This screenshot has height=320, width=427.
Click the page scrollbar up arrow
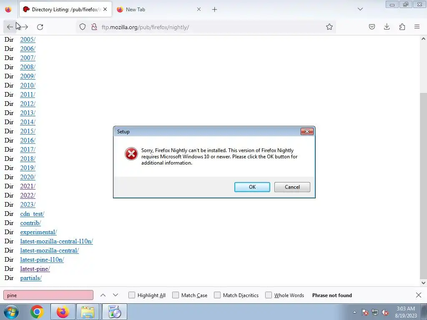click(424, 39)
